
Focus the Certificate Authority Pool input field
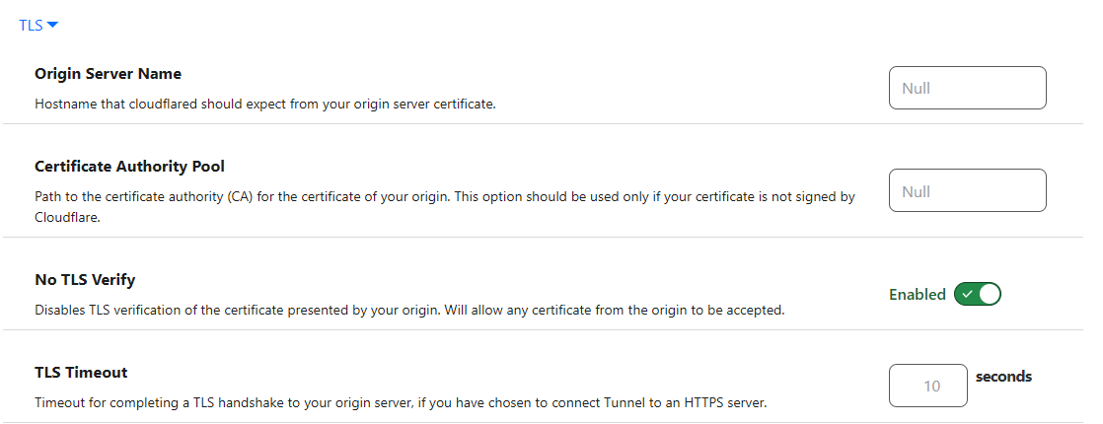coord(967,190)
